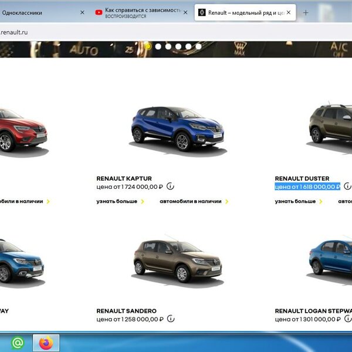Close the Одноклассники tab
352x352 pixels.
tap(82, 12)
